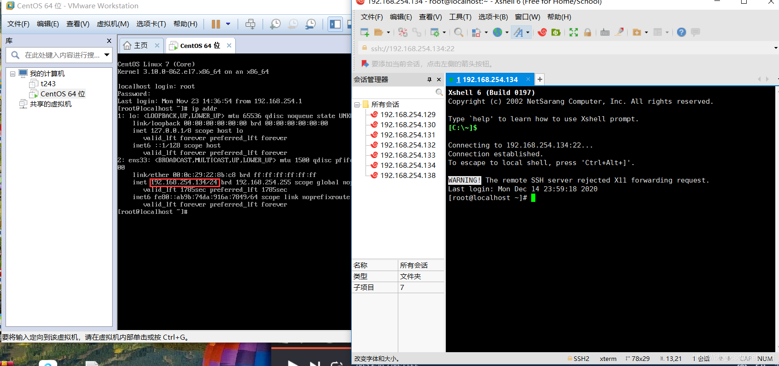Click the VMware pause VM icon
Image resolution: width=779 pixels, height=366 pixels.
pyautogui.click(x=216, y=24)
